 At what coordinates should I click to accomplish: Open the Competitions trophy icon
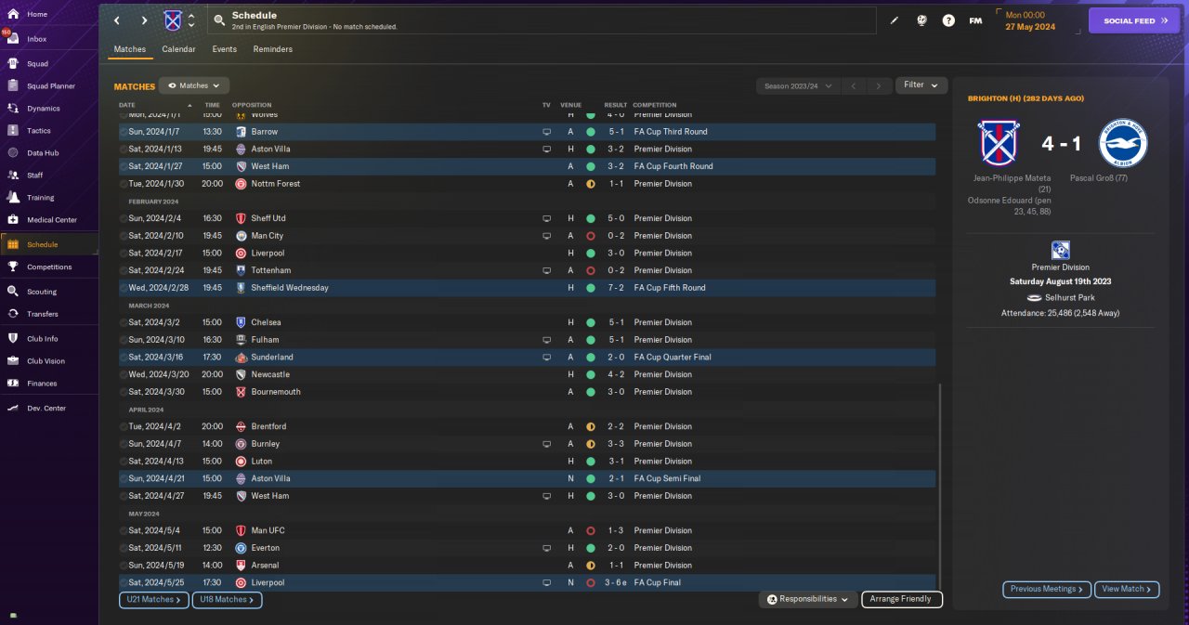pos(13,267)
